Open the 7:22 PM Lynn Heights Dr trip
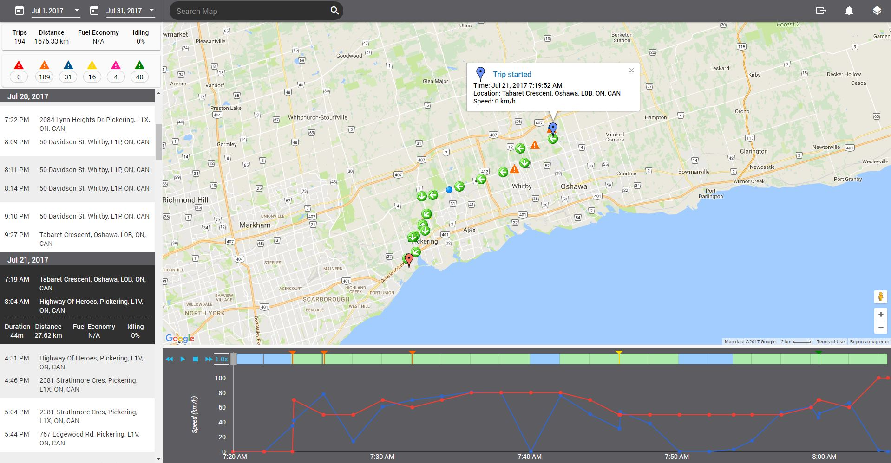891x463 pixels. coord(77,131)
